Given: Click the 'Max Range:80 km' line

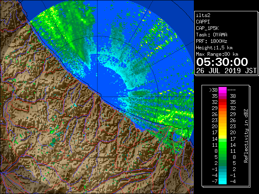Looking at the screenshot, I should pyautogui.click(x=217, y=54).
